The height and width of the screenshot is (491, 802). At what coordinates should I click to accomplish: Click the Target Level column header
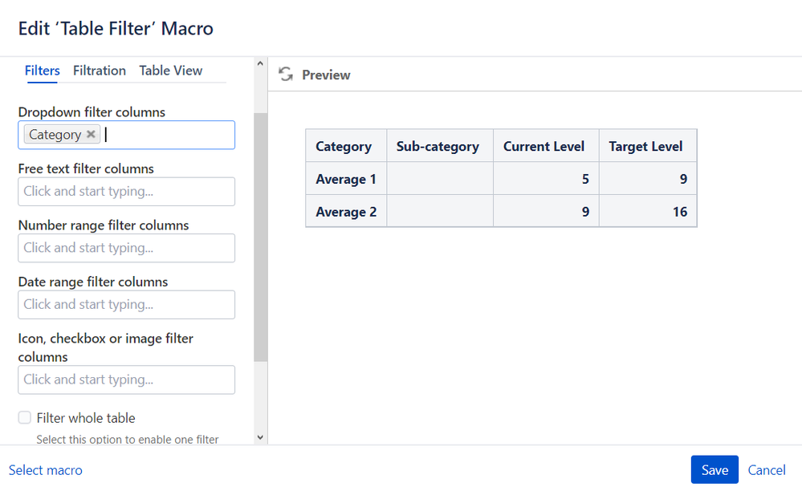coord(646,146)
